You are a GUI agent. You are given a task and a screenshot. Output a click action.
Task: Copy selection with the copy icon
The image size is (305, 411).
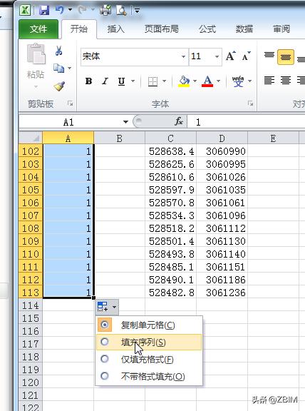(x=59, y=68)
